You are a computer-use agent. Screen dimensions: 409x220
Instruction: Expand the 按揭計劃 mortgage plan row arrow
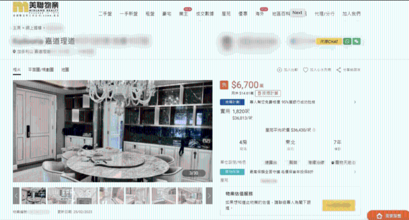tap(355, 102)
